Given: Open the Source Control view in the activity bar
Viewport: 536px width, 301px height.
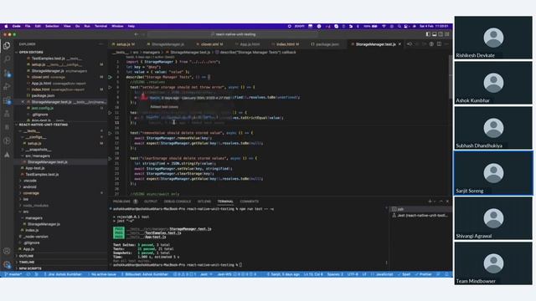Looking at the screenshot, I should tap(7, 73).
